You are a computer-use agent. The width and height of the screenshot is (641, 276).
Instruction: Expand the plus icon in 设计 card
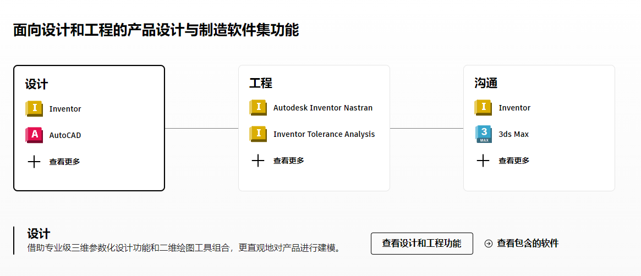pyautogui.click(x=34, y=162)
